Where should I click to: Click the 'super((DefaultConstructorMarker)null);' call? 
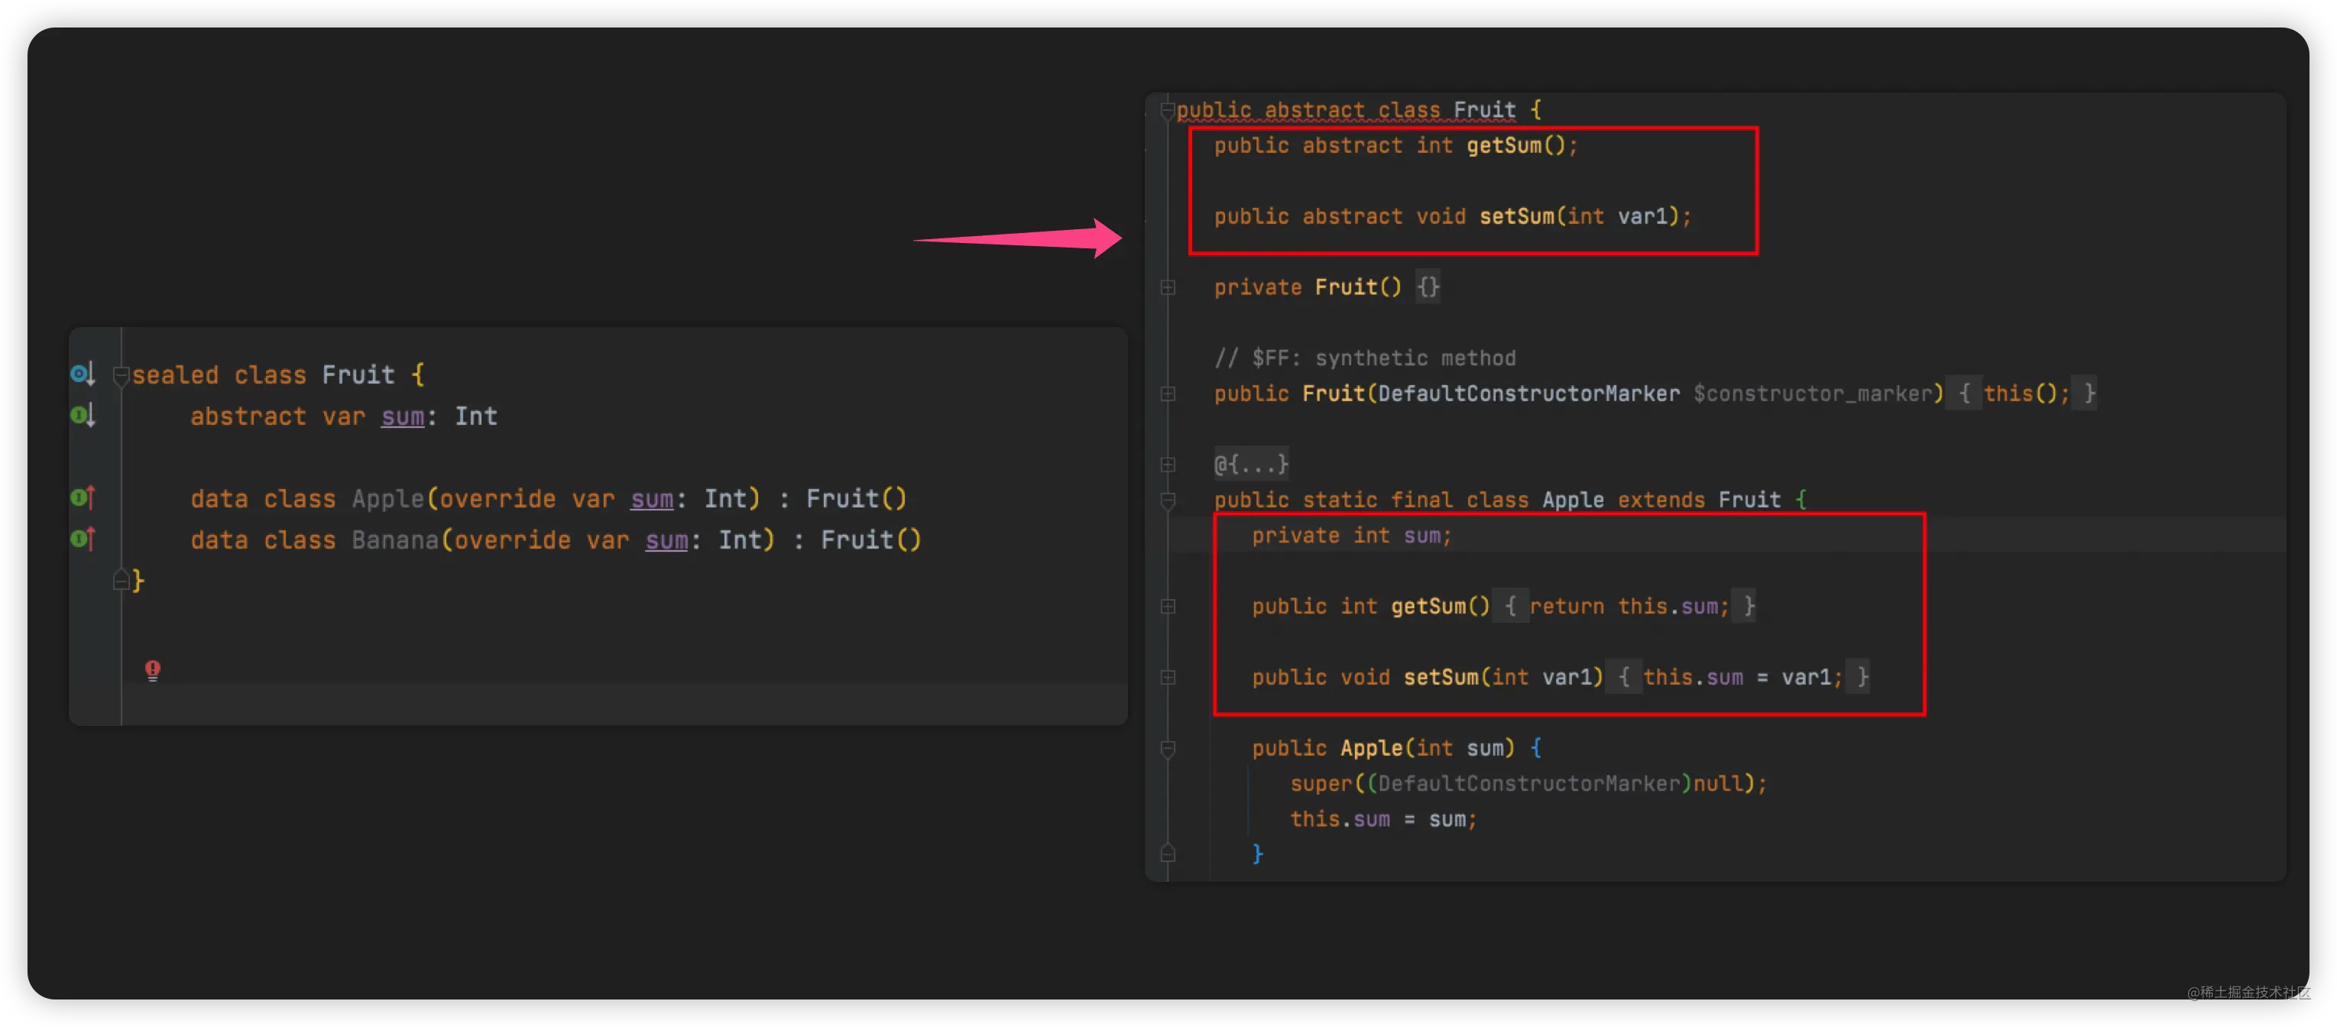pyautogui.click(x=1528, y=784)
